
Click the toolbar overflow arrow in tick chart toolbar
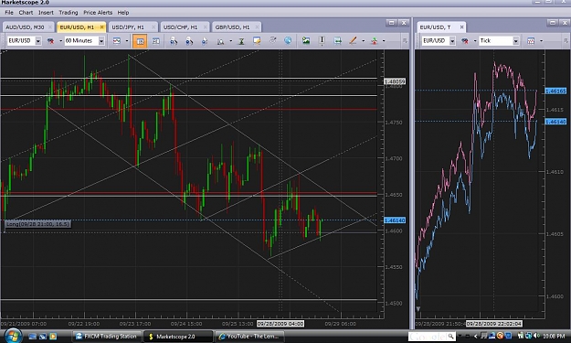click(x=566, y=41)
